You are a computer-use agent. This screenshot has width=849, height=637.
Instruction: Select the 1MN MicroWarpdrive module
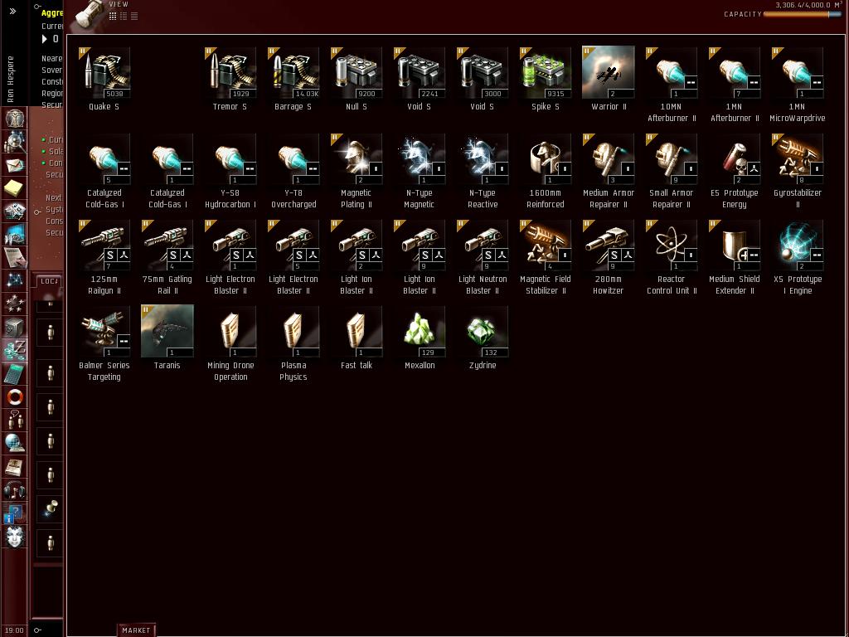[797, 85]
